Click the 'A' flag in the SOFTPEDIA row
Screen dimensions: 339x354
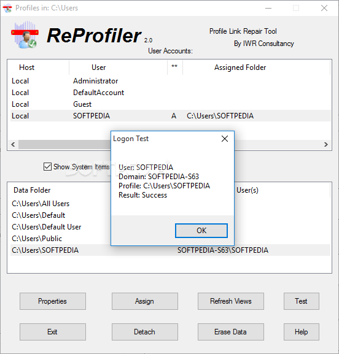pyautogui.click(x=174, y=116)
